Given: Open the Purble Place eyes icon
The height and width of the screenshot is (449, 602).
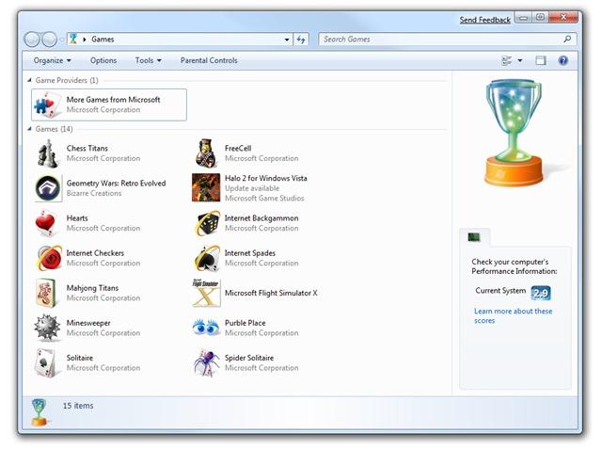Looking at the screenshot, I should point(206,328).
